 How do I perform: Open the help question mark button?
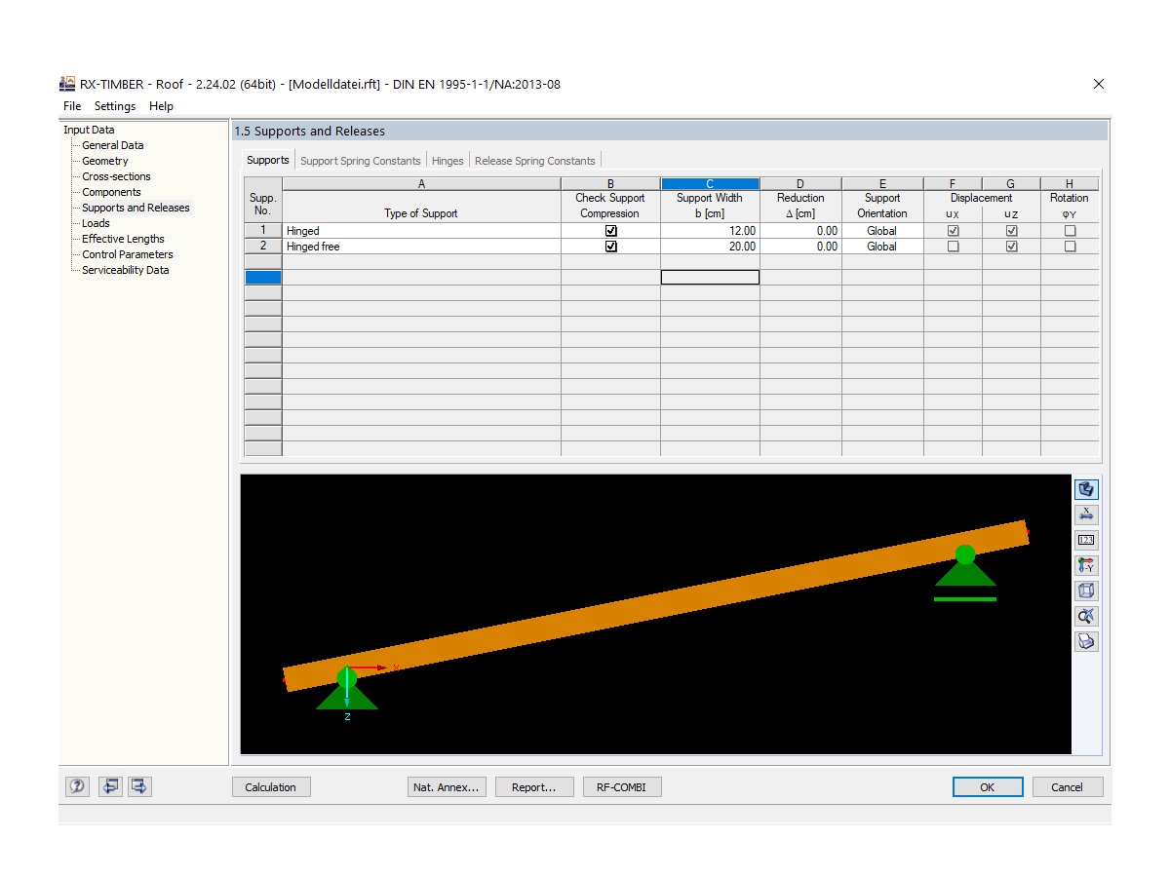[78, 786]
